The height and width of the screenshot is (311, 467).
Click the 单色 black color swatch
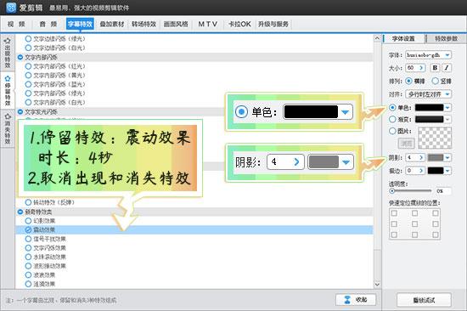429,108
